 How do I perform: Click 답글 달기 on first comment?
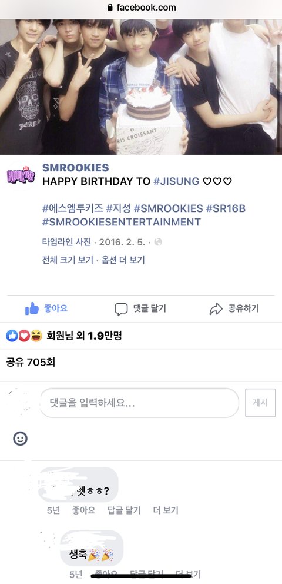click(124, 510)
